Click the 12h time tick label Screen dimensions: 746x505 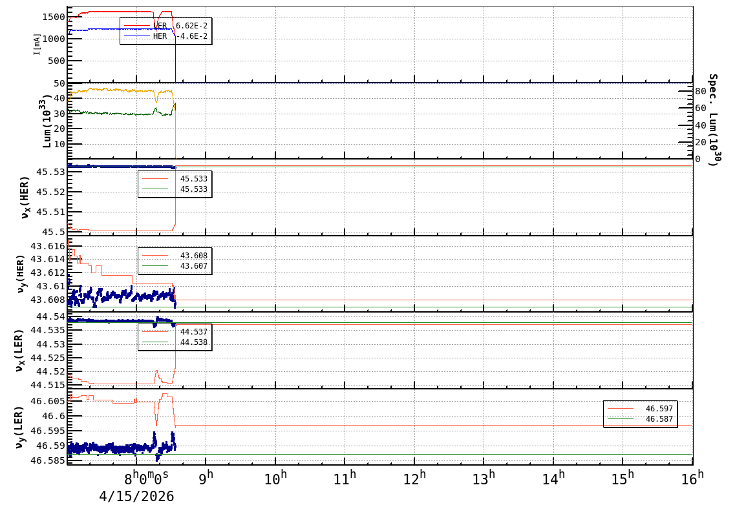(414, 479)
